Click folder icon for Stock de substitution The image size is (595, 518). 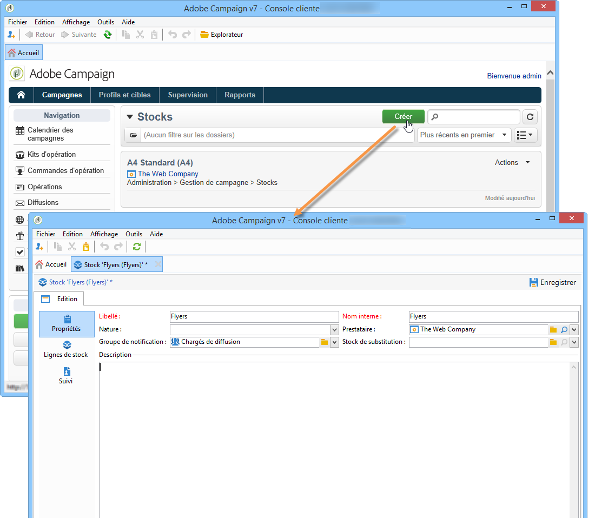tap(553, 342)
